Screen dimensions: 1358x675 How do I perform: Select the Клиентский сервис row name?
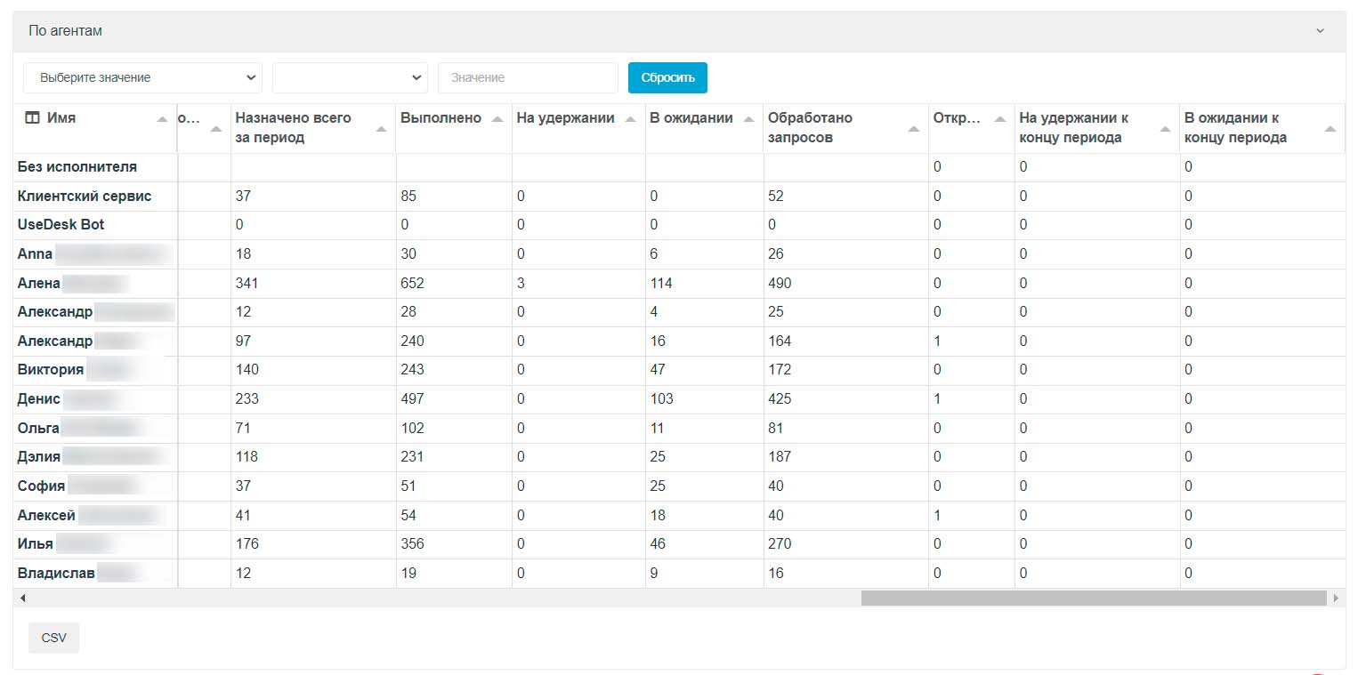click(85, 196)
